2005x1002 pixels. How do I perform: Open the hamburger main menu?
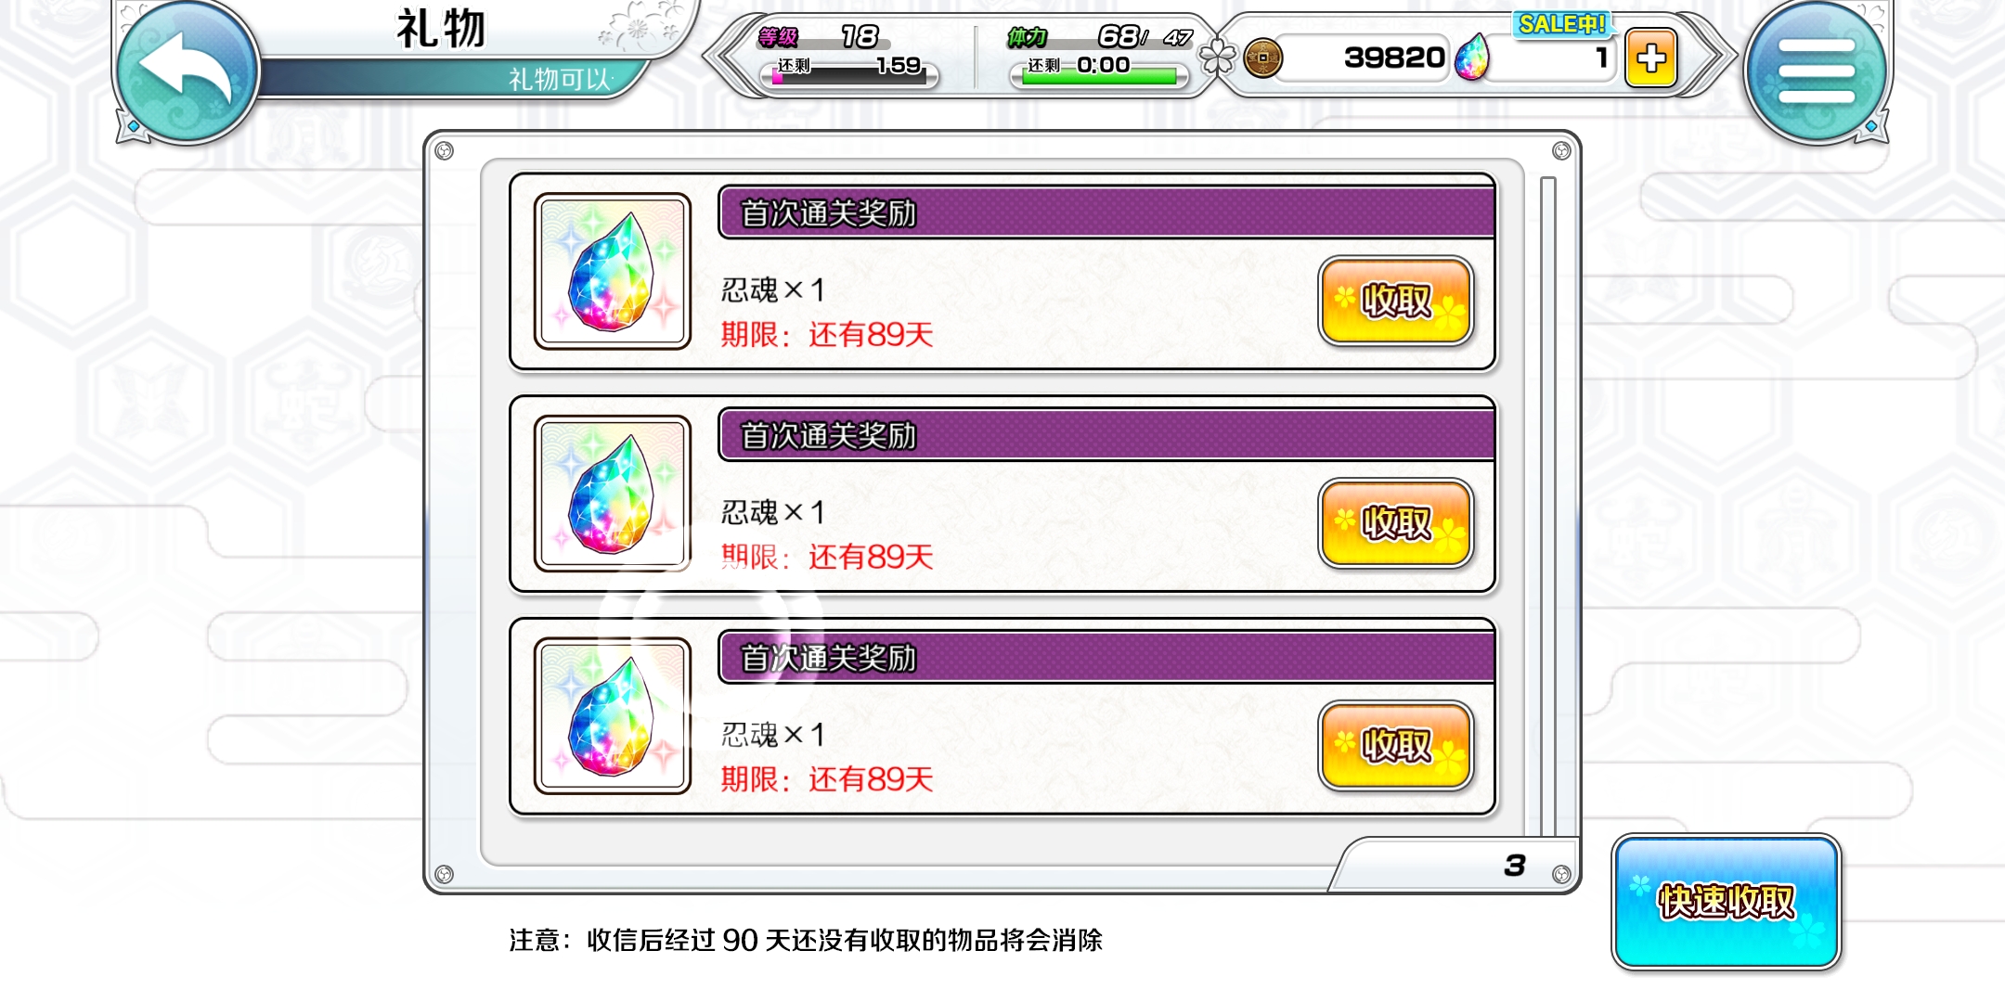1816,71
